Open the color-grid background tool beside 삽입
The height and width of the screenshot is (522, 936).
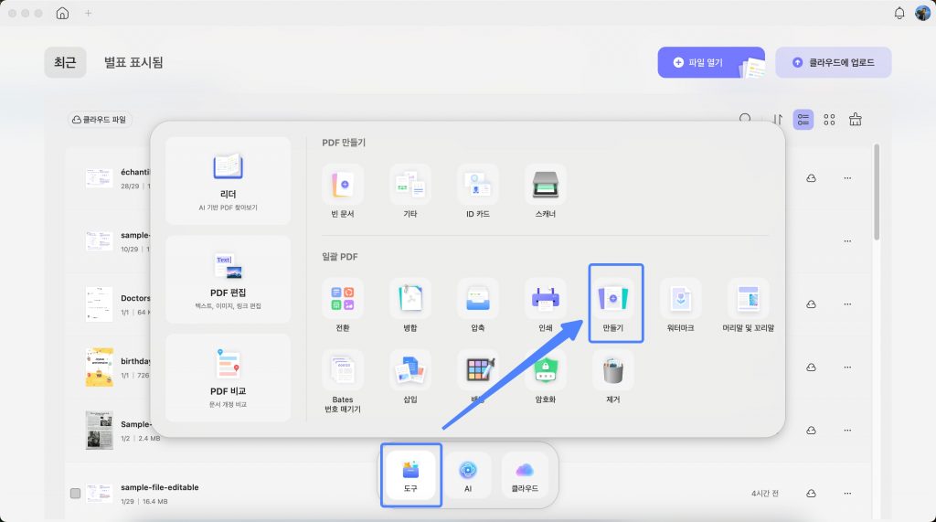click(477, 377)
